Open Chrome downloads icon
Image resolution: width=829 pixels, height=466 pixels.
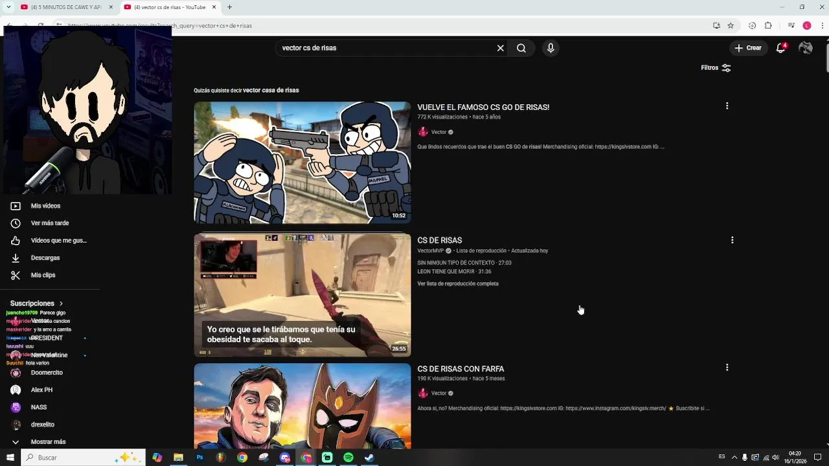pos(752,26)
